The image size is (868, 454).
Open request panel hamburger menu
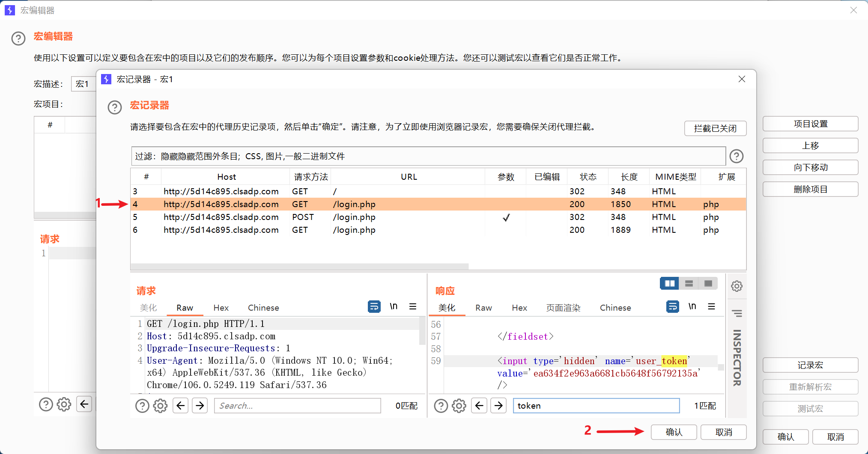coord(413,306)
